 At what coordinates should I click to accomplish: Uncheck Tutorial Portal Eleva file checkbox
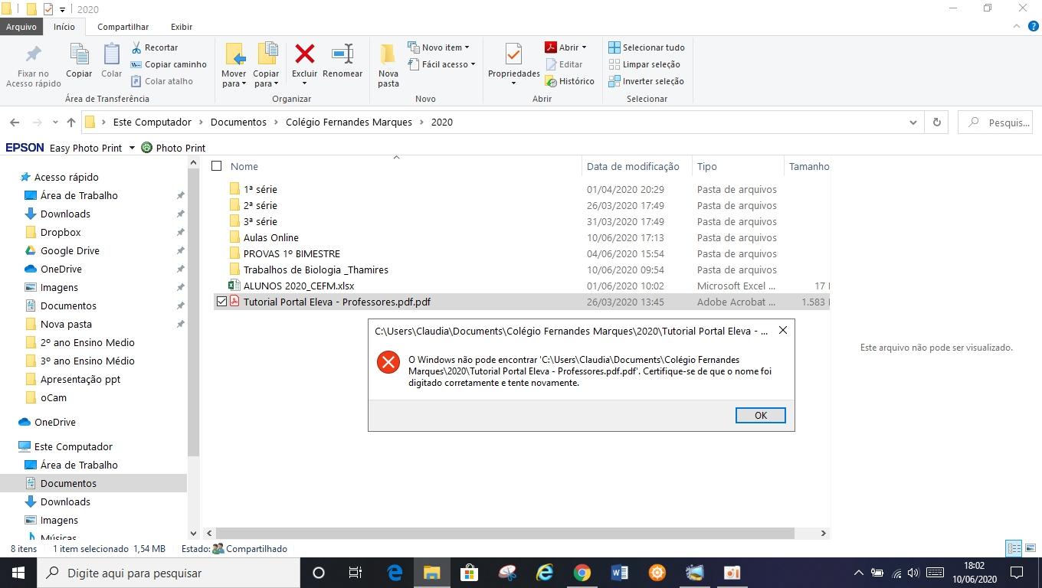(221, 302)
